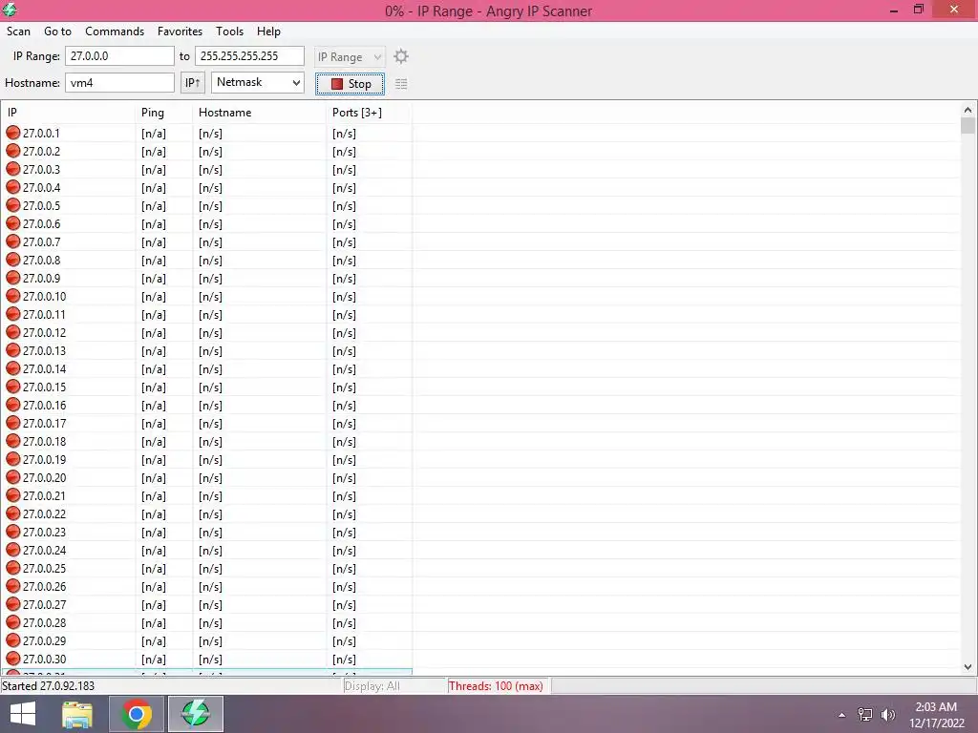Sort by the IP column header

[x=68, y=113]
